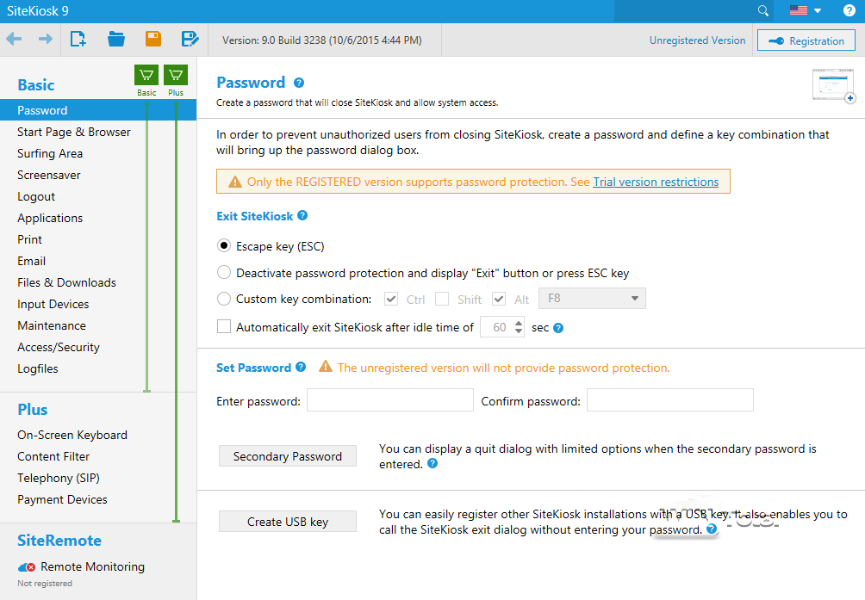
Task: Click the Basic shopping cart icon
Action: 146,75
